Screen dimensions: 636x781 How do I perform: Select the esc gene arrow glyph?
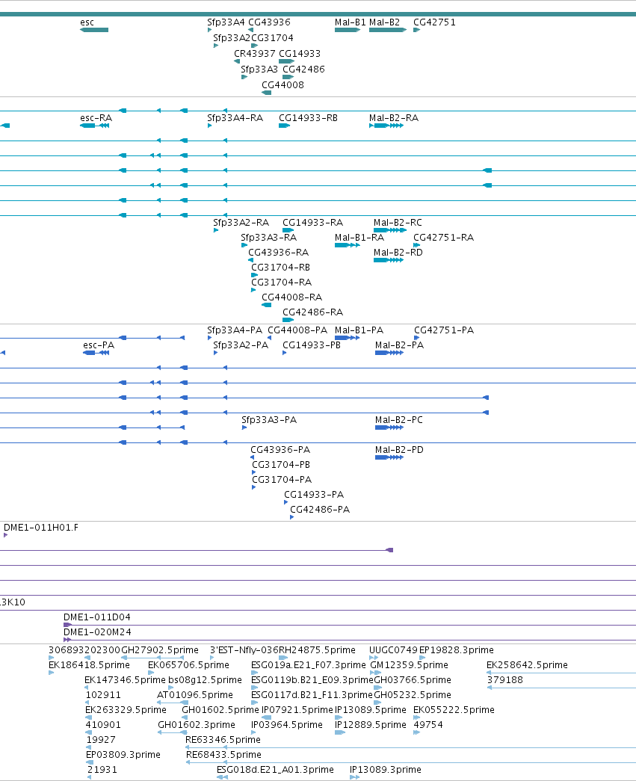point(94,30)
